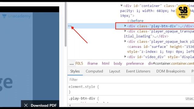Image resolution: width=194 pixels, height=109 pixels.
Task: Expand the video_div element node
Action: click(125, 57)
